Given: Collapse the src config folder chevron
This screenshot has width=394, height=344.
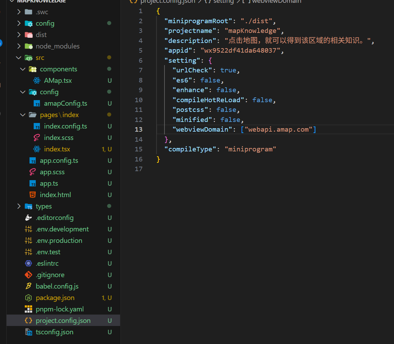Looking at the screenshot, I should [x=23, y=92].
